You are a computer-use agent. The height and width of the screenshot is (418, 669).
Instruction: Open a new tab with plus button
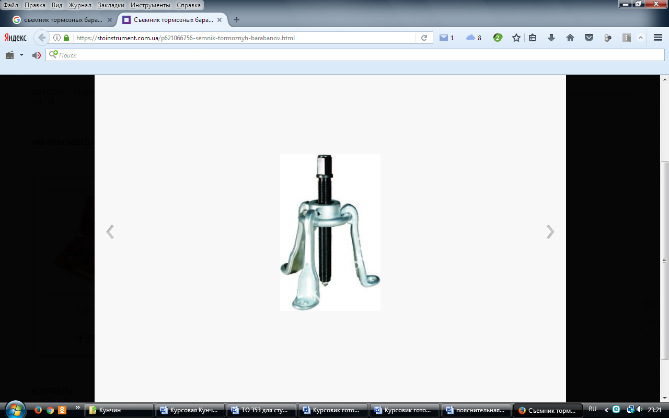[x=237, y=20]
